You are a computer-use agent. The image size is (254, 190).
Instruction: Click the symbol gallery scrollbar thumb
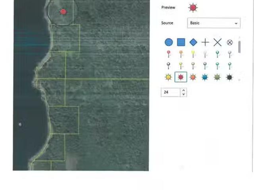pos(239,46)
